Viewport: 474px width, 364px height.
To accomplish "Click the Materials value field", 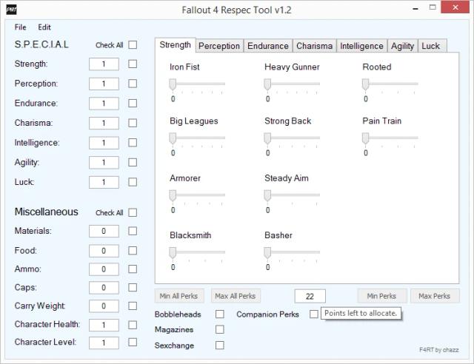I will tap(104, 232).
